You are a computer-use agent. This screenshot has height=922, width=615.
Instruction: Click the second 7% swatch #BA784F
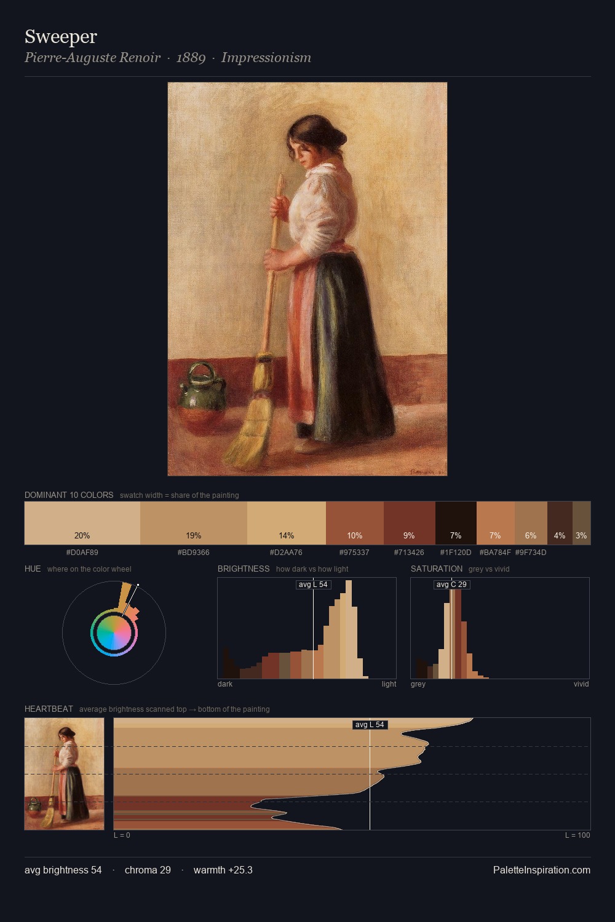point(496,523)
